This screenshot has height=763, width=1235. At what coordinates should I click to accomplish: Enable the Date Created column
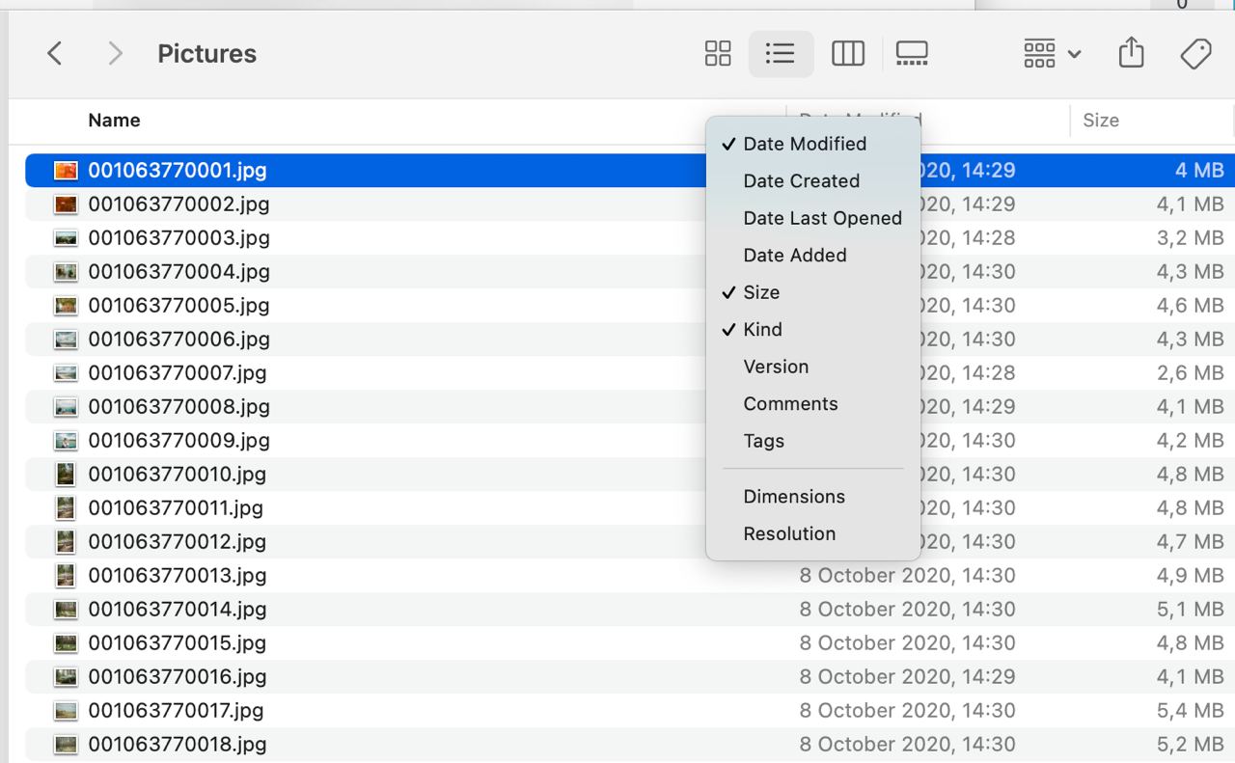(801, 181)
